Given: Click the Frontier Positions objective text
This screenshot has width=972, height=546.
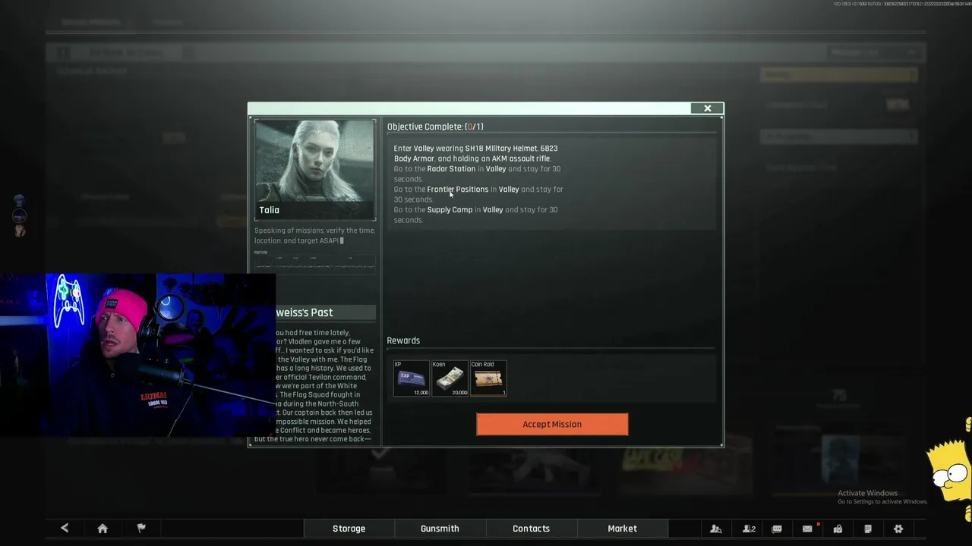Looking at the screenshot, I should coord(458,190).
